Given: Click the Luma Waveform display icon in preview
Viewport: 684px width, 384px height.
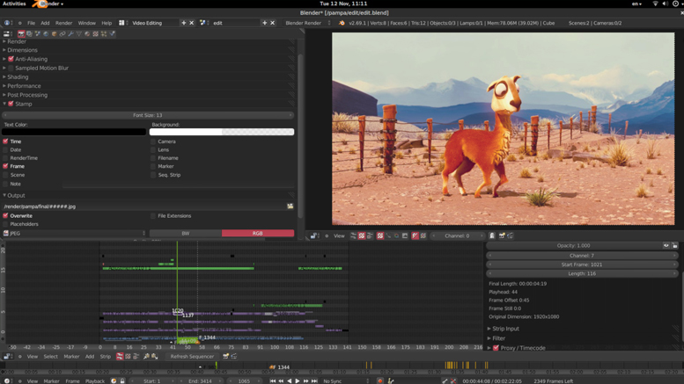Looking at the screenshot, I should point(388,235).
